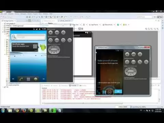Image resolution: width=164 pixels, height=123 pixels.
Task: Open the Android version dropdown in layout editor
Action: click(x=126, y=25)
